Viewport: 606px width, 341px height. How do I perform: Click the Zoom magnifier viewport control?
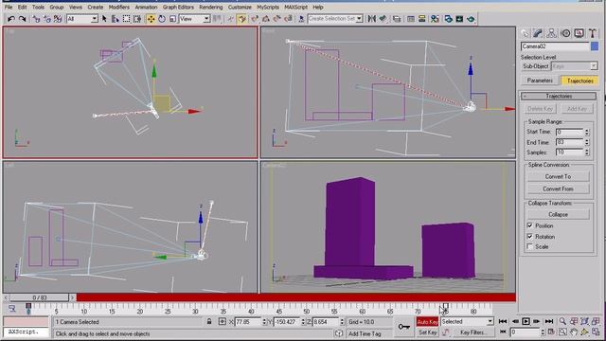click(x=562, y=321)
